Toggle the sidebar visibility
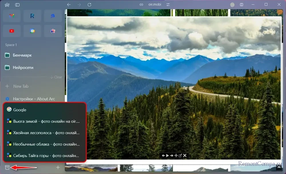 point(17,5)
